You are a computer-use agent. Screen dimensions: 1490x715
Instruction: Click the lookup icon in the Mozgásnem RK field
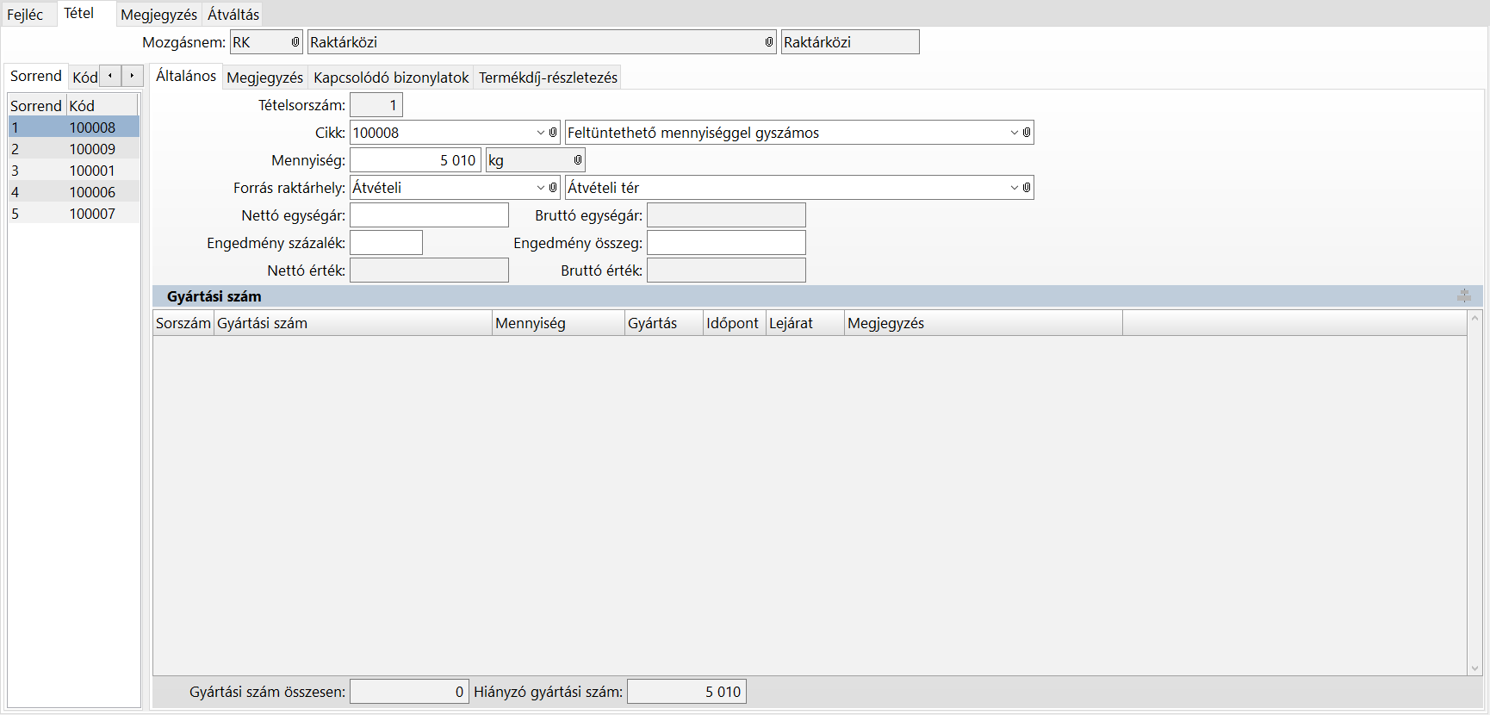(x=295, y=42)
